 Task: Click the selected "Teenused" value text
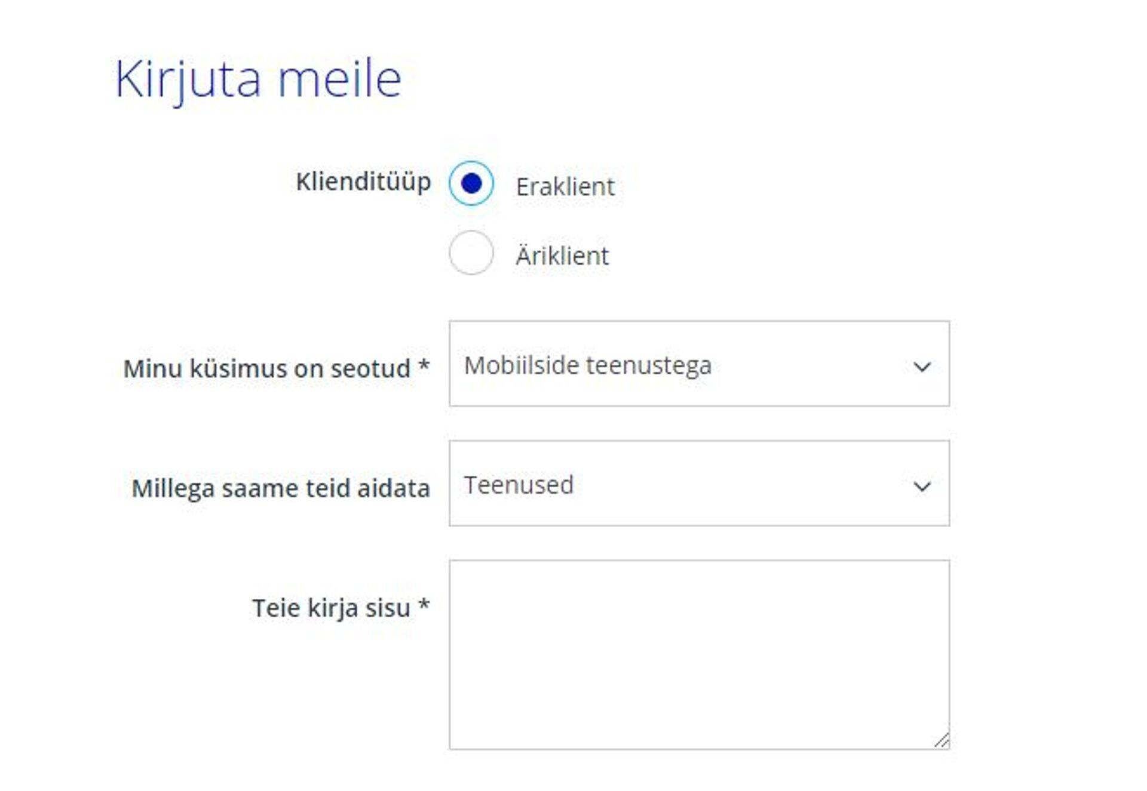(519, 485)
